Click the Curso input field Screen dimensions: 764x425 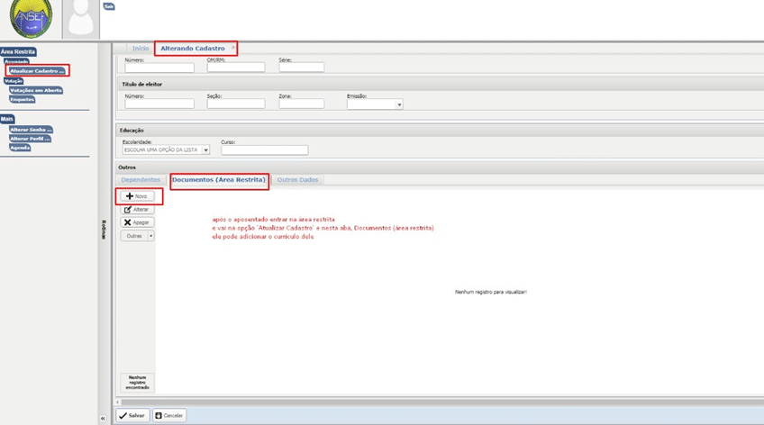(x=264, y=150)
